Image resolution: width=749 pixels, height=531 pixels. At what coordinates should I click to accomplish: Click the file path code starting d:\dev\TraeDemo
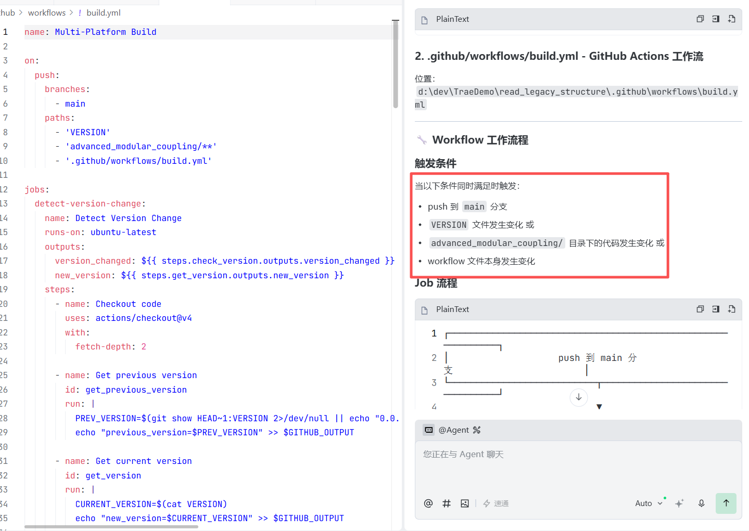(578, 98)
